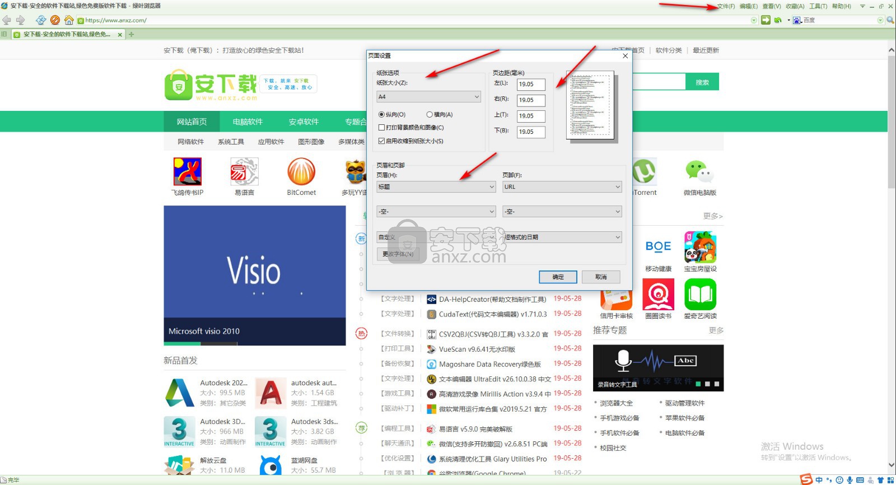The image size is (896, 485).
Task: Close the 安下载 browser tab
Action: (x=120, y=35)
